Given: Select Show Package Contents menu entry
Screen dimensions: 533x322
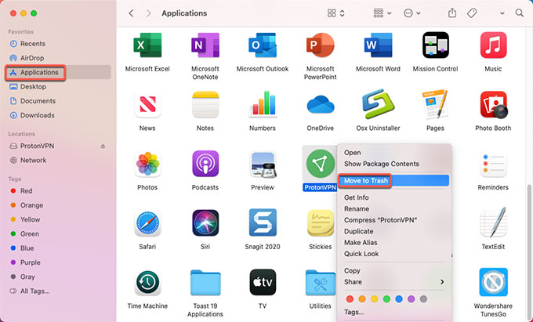Looking at the screenshot, I should coord(381,164).
